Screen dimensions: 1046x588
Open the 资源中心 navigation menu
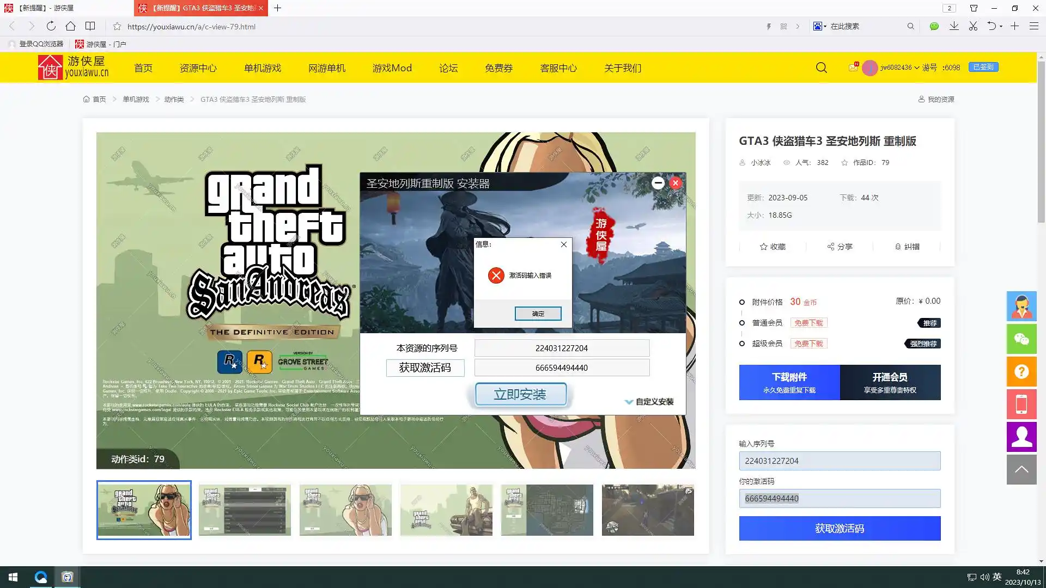pos(198,68)
